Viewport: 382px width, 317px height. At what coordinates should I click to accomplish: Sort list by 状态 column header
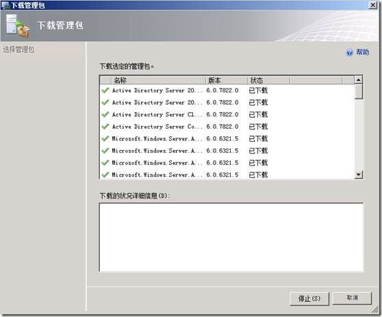269,80
